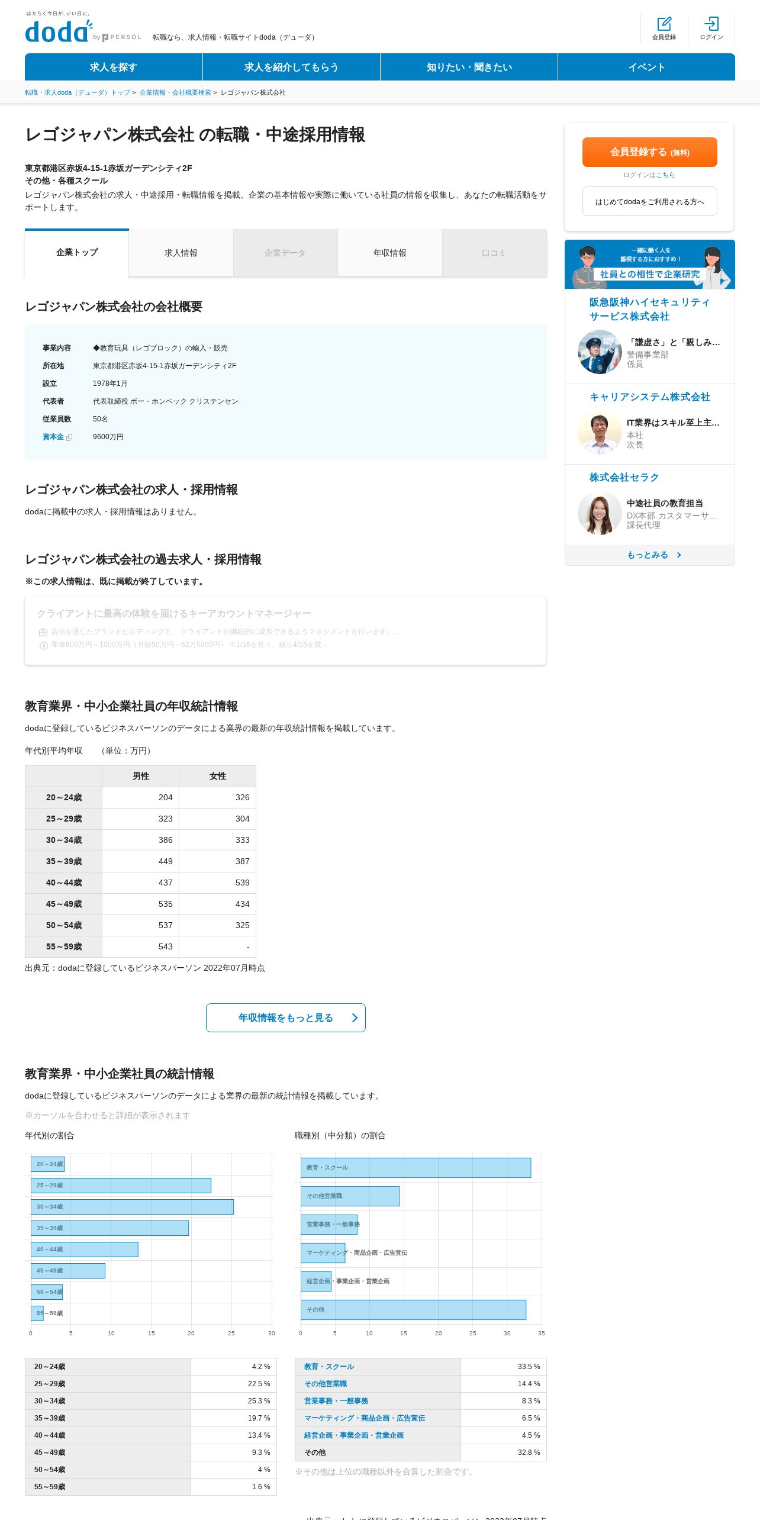
Task: Click the chevron next to もっとみる
Action: 679,555
